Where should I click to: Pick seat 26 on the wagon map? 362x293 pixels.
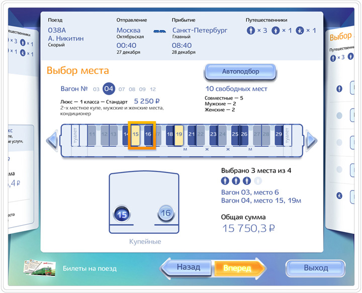point(244,135)
